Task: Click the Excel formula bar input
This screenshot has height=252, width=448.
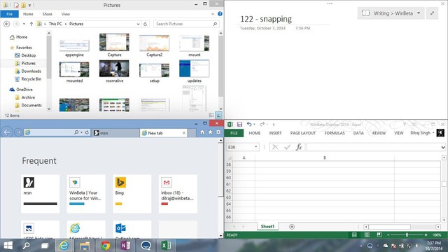Action: (373, 147)
